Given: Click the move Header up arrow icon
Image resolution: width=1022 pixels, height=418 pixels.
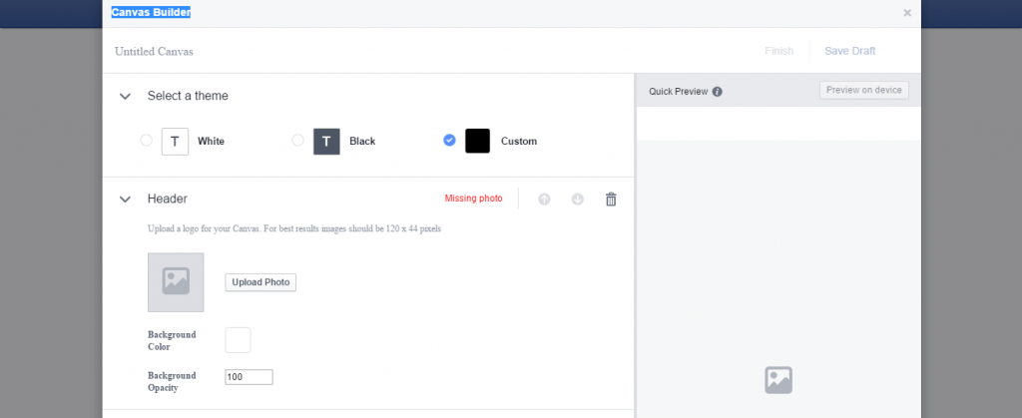Looking at the screenshot, I should [x=544, y=199].
